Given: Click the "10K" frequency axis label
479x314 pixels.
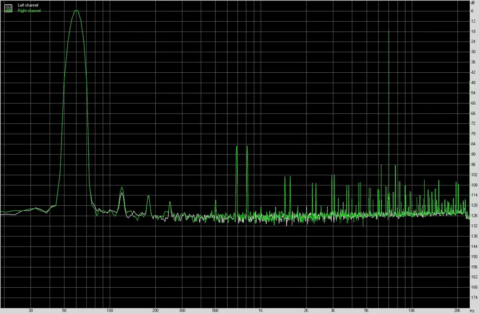Looking at the screenshot, I should pyautogui.click(x=412, y=310).
